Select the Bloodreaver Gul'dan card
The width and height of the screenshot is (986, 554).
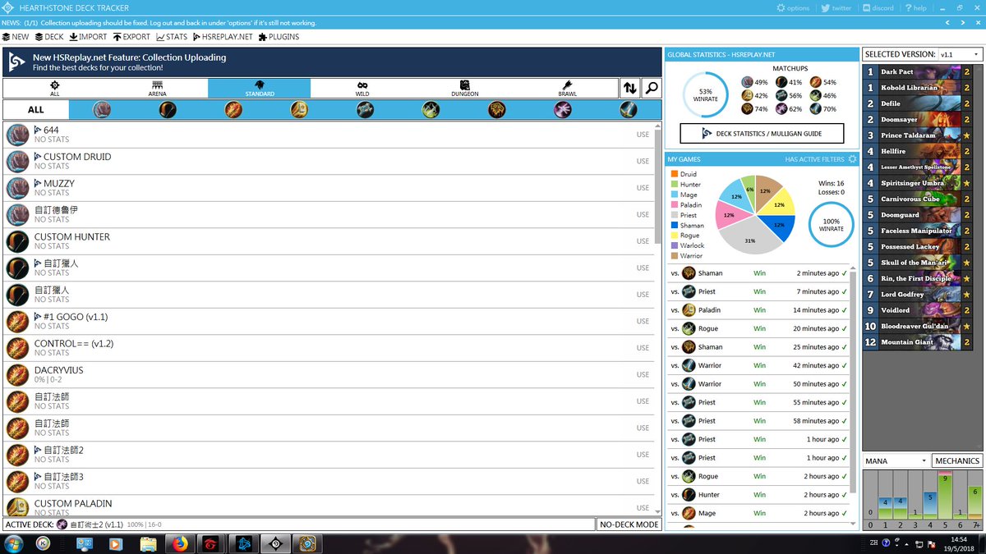(x=919, y=327)
